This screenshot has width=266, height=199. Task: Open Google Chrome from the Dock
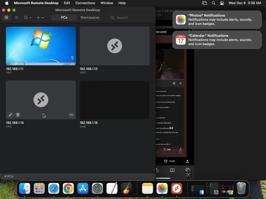pos(68,188)
